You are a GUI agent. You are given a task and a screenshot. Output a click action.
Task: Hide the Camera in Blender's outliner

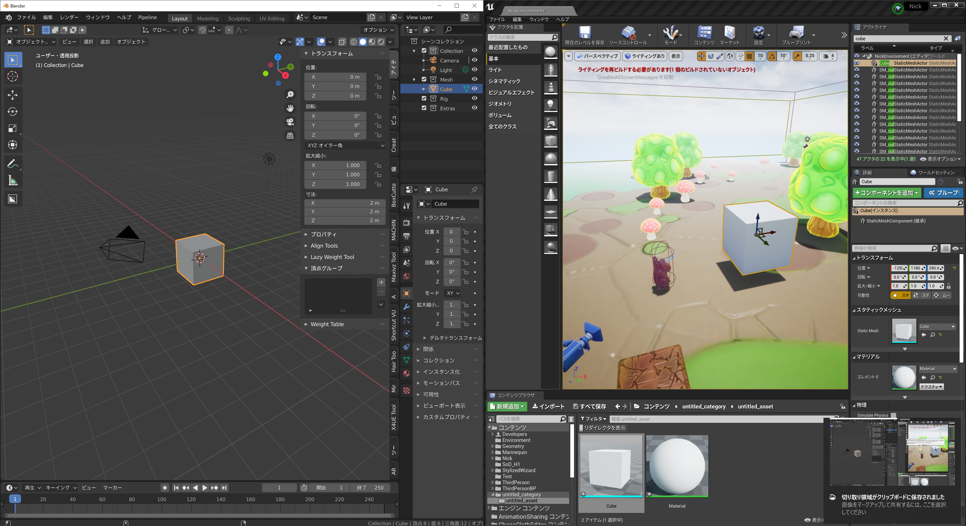click(474, 60)
